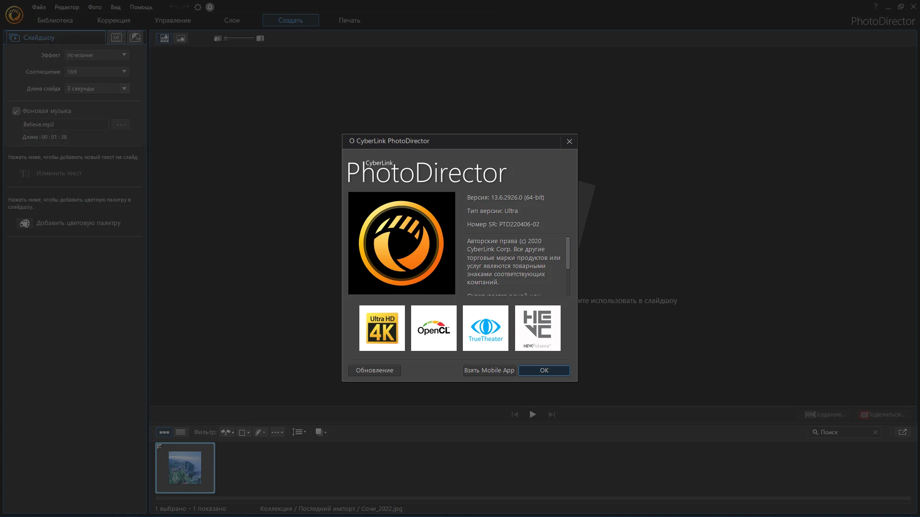Open preferences via the gear icon
The height and width of the screenshot is (517, 920).
[x=198, y=7]
